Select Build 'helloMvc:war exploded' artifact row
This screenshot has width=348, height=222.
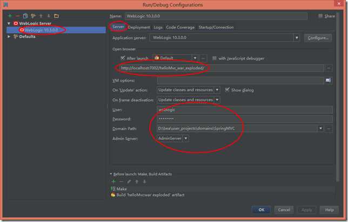click(223, 195)
